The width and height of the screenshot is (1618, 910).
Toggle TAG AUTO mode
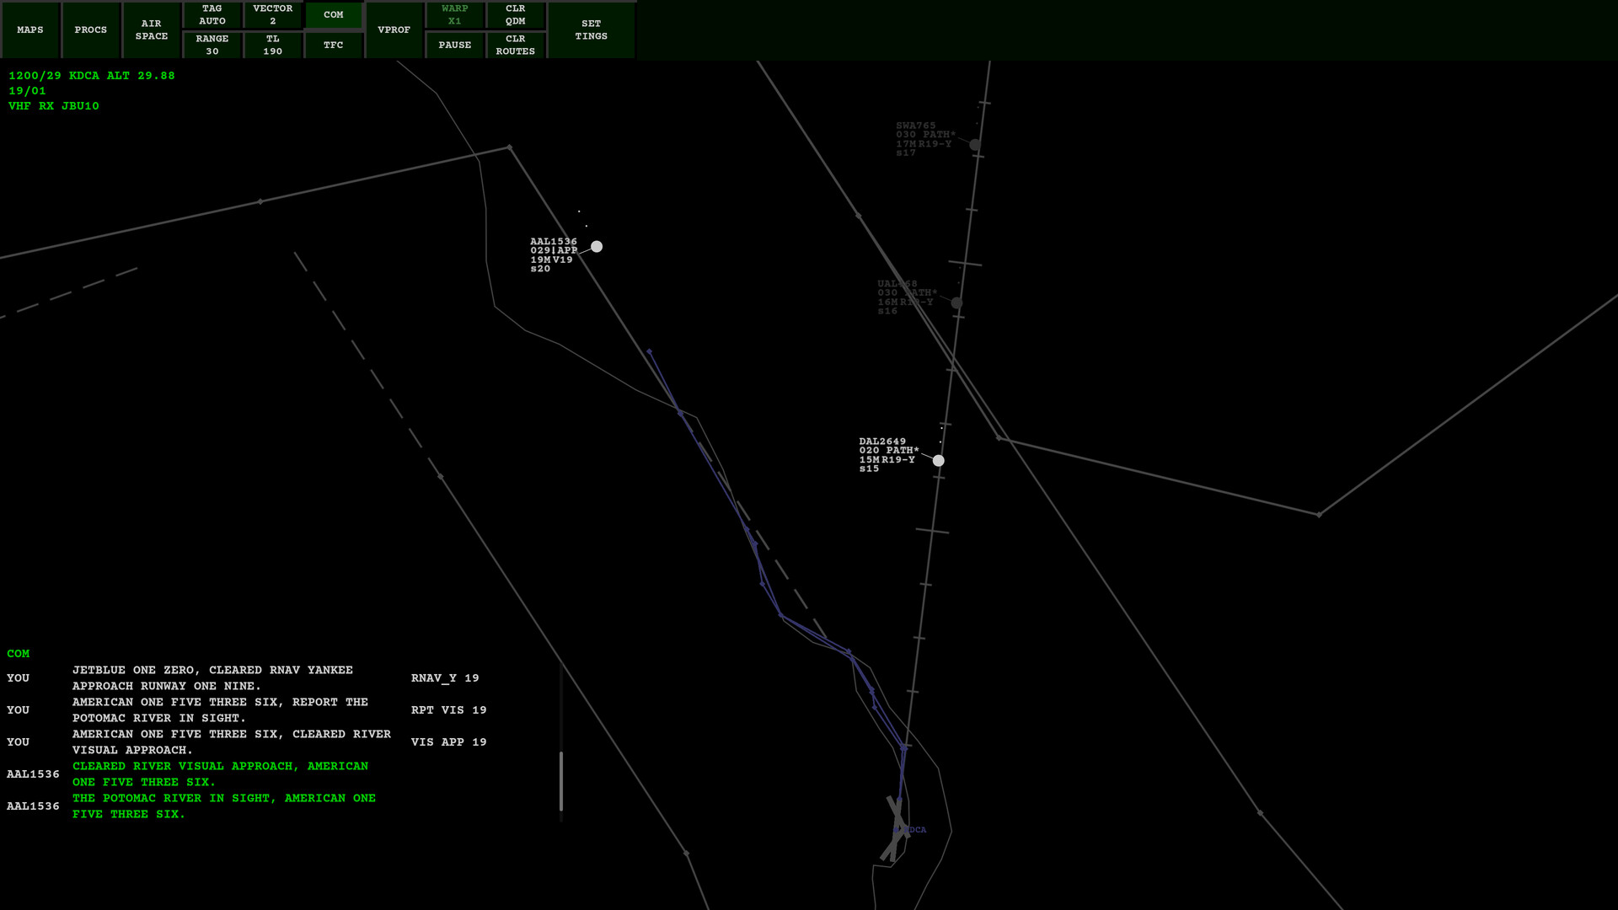pos(212,14)
